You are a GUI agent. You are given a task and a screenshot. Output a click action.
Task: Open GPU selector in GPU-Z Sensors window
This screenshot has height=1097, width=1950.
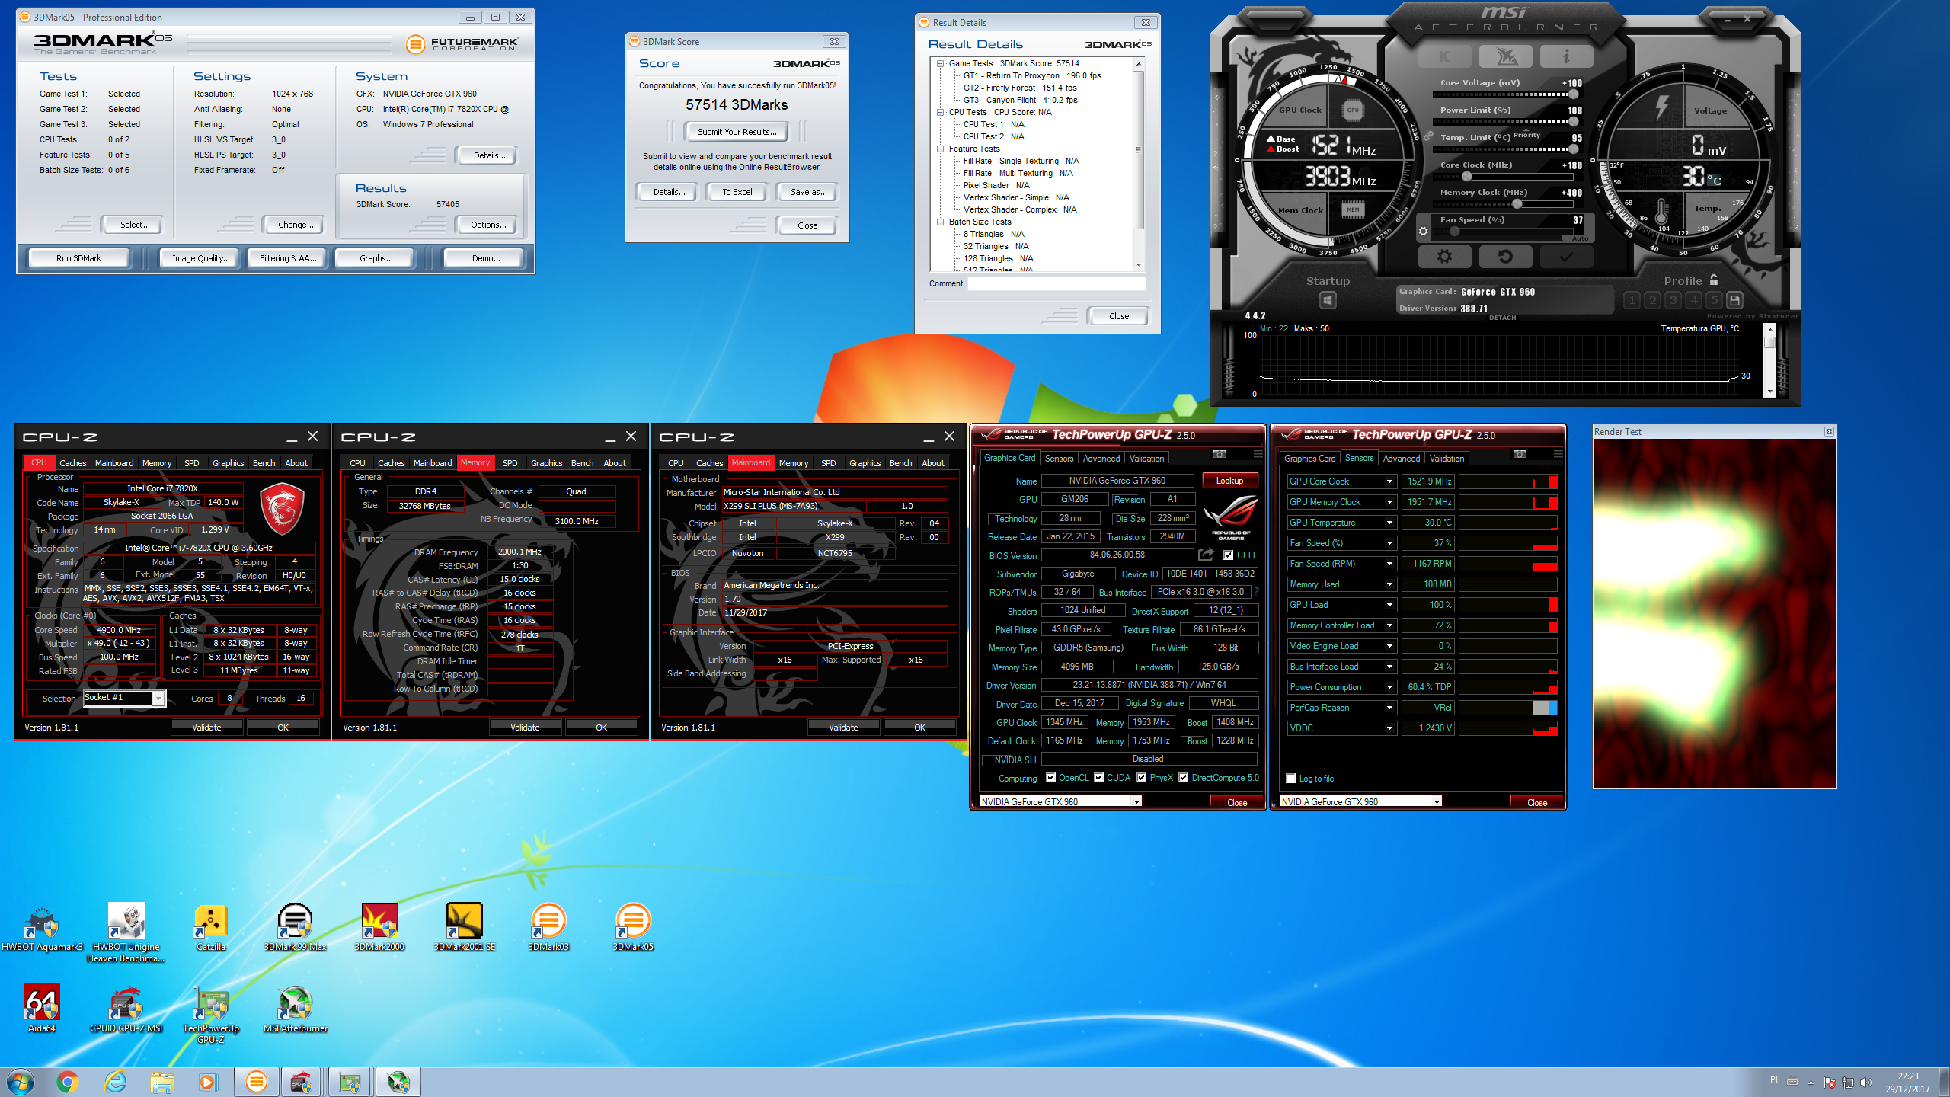click(x=1360, y=801)
